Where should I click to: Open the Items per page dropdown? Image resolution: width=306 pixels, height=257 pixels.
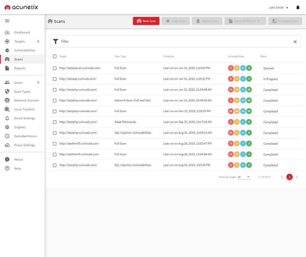tap(244, 177)
